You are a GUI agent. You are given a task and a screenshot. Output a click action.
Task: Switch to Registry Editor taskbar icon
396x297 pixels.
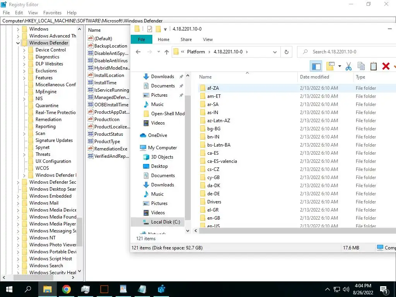coord(161,289)
